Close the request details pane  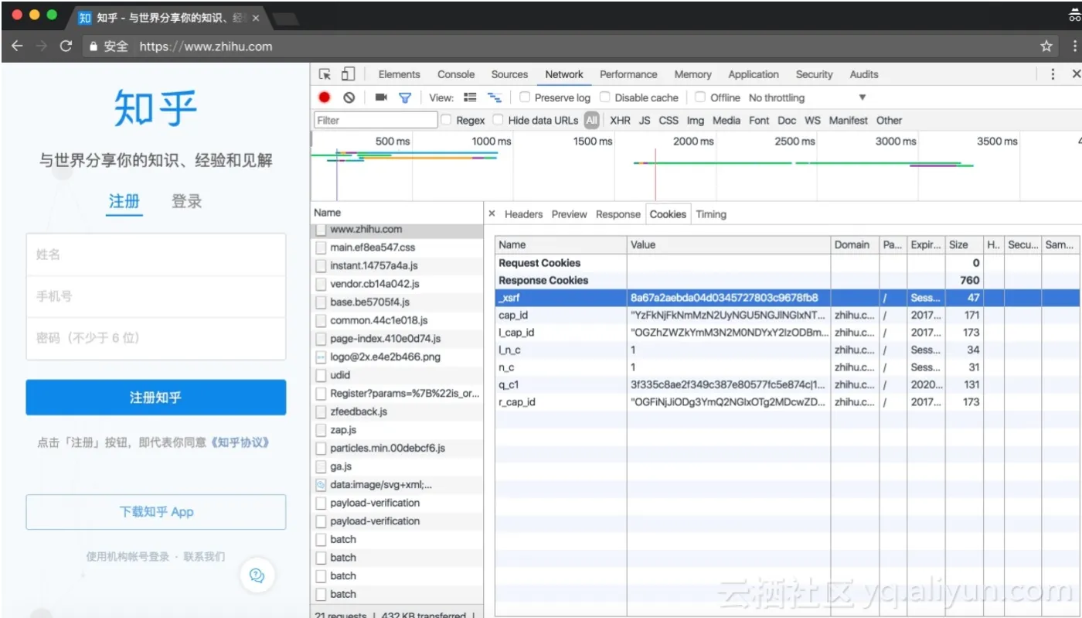pos(492,214)
